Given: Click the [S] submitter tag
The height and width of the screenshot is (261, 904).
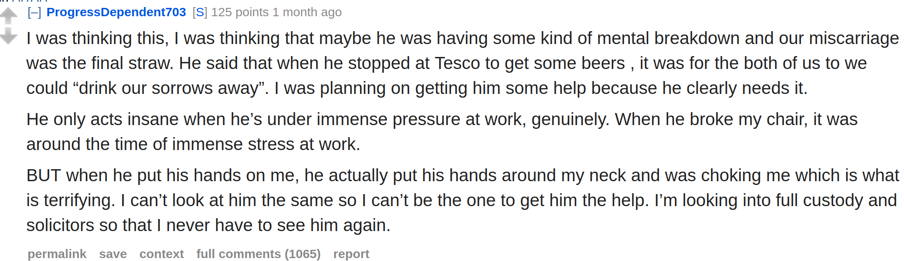Looking at the screenshot, I should click(x=200, y=12).
